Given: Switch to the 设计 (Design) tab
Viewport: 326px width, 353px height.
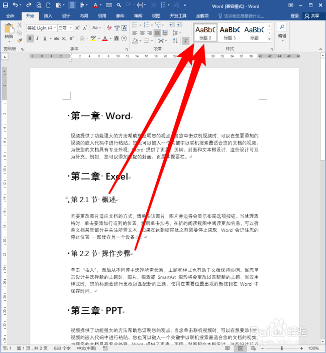Looking at the screenshot, I should pyautogui.click(x=66, y=16).
